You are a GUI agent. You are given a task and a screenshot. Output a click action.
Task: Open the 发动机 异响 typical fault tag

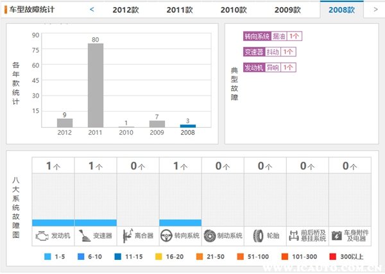click(269, 67)
